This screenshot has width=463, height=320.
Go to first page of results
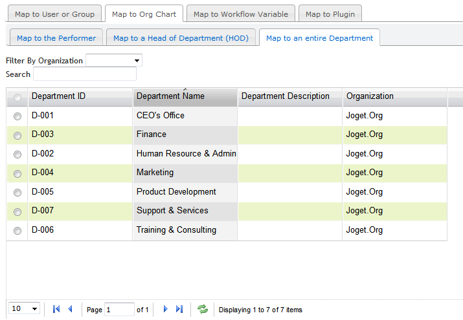(x=56, y=310)
